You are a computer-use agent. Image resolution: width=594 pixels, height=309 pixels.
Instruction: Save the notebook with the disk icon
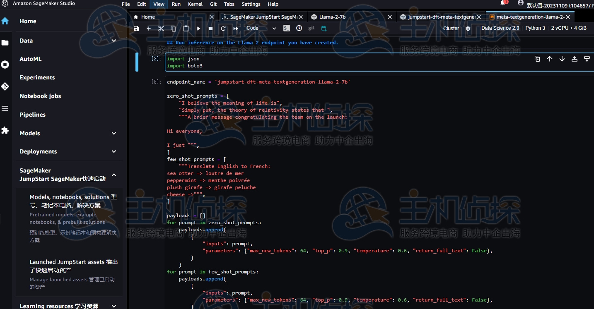coord(136,29)
